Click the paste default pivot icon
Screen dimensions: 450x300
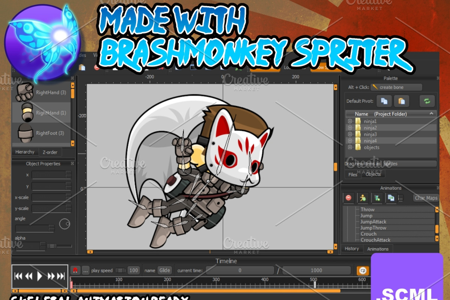point(402,101)
